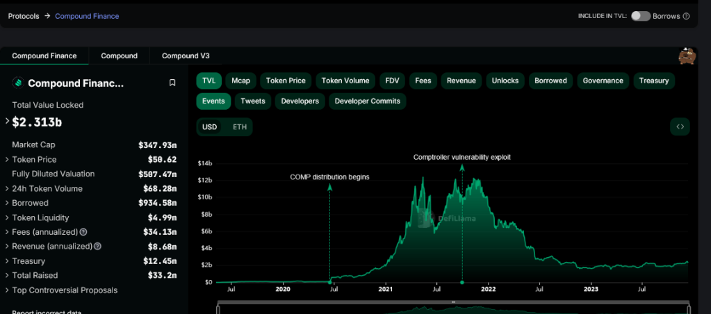Open the embed chart code icon
The width and height of the screenshot is (711, 314).
coord(680,127)
